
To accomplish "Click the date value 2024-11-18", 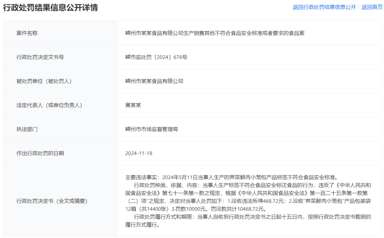I will click(x=139, y=153).
